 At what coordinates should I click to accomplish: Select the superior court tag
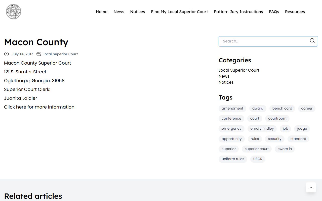(x=257, y=149)
